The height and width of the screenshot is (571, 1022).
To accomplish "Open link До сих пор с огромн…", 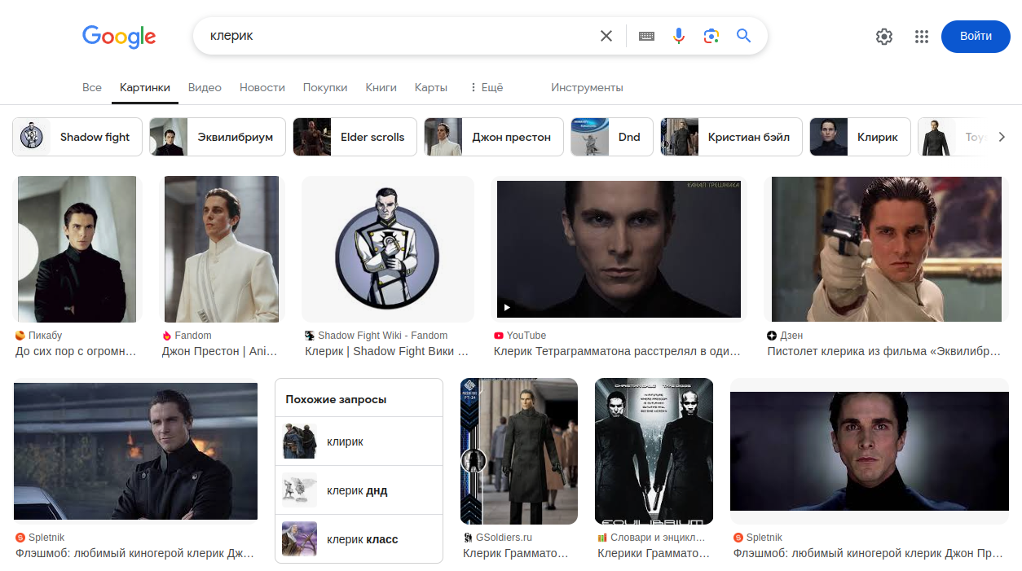I will (x=76, y=352).
